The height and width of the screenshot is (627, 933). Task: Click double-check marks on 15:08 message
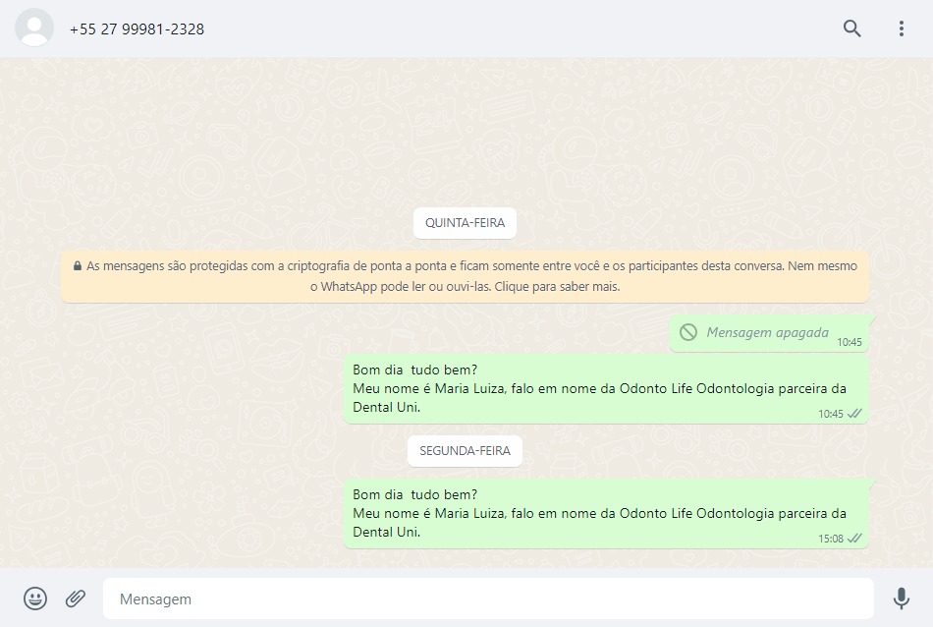coord(854,539)
